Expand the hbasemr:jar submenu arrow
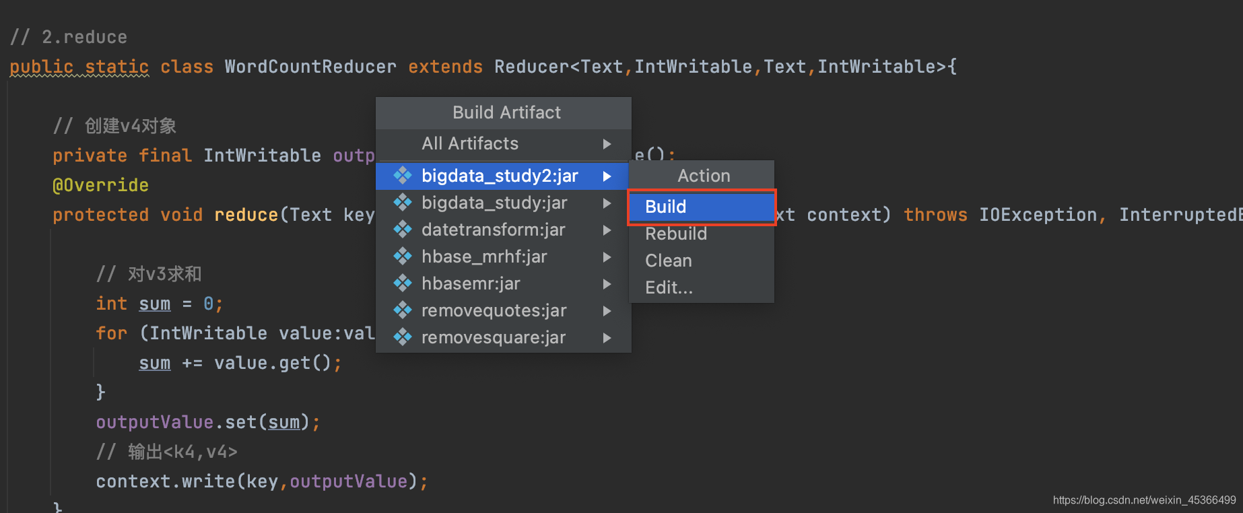 (607, 284)
